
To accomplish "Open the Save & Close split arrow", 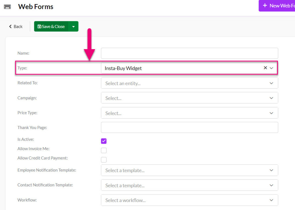I will [x=73, y=26].
